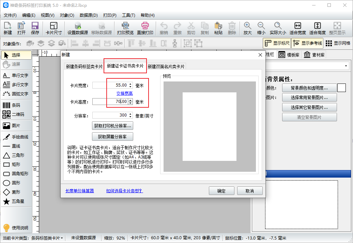Viewport: 353px width, 243px height.
Task: Open the 数据源(D) menu
Action: 89,15
